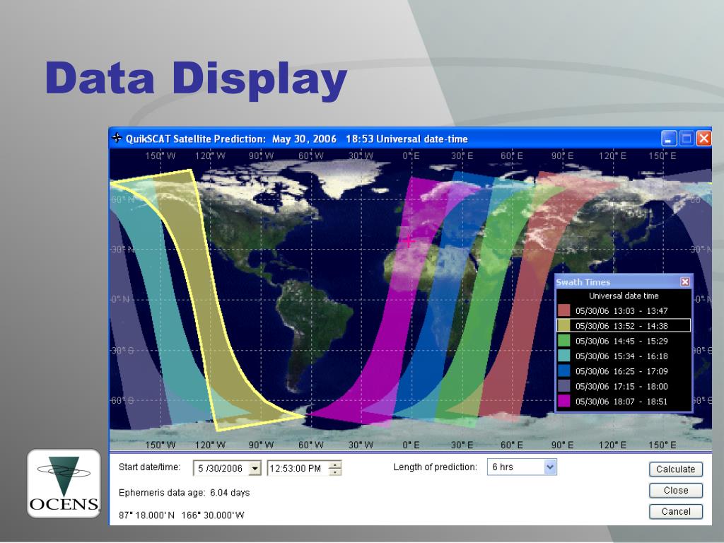The height and width of the screenshot is (543, 724).
Task: Click the Cancel button
Action: (x=675, y=512)
